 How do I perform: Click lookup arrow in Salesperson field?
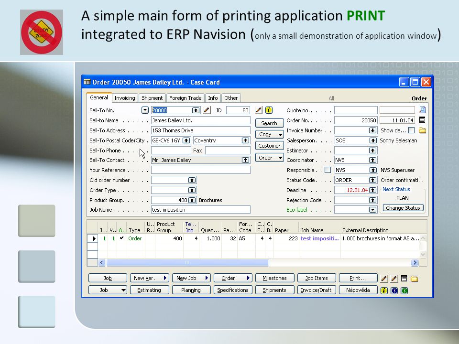point(372,140)
